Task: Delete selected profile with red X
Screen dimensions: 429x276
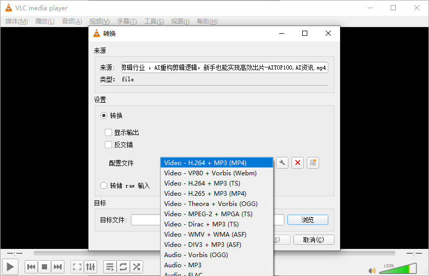Action: click(298, 163)
